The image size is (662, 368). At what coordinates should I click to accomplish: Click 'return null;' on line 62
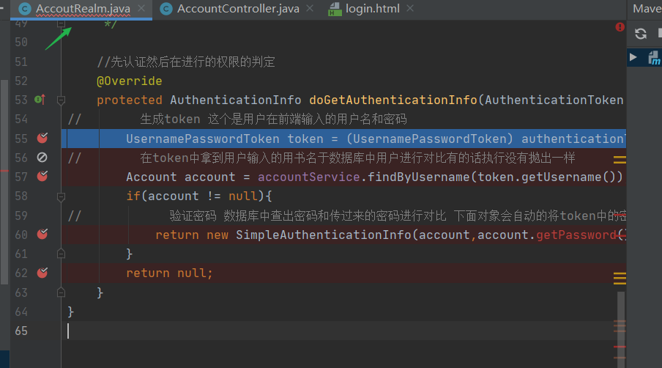(x=169, y=273)
